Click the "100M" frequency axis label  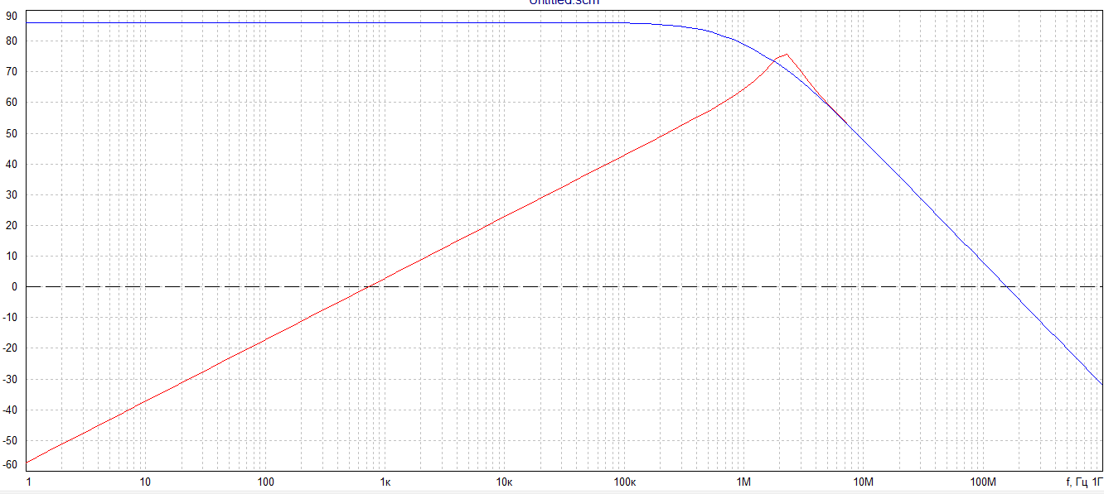(983, 482)
